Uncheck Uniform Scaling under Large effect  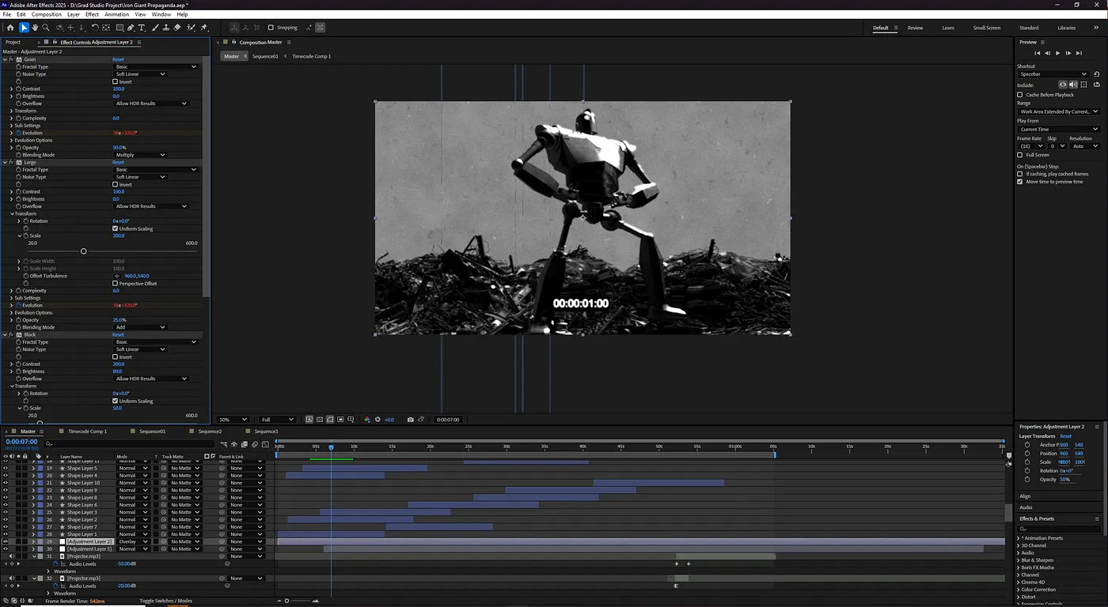116,228
